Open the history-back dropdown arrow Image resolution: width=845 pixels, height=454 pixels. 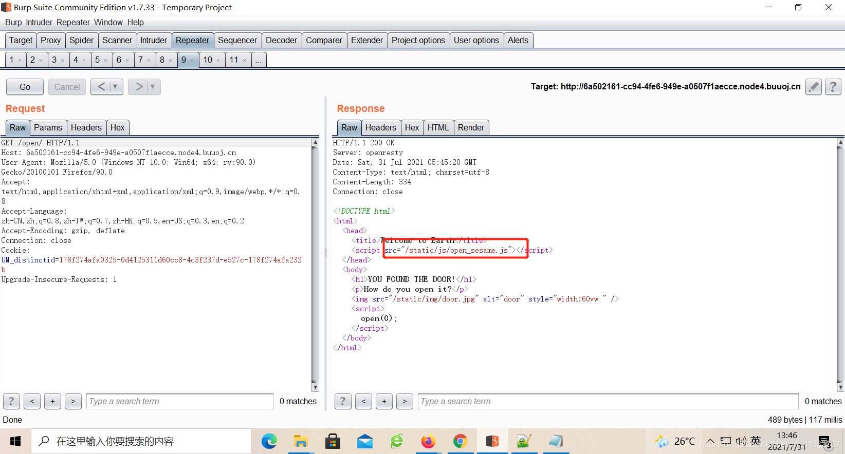tap(115, 87)
